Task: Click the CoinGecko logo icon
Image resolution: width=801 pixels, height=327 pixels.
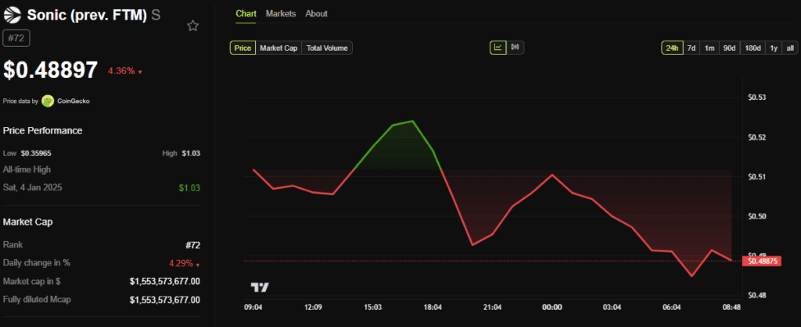Action: coord(48,101)
